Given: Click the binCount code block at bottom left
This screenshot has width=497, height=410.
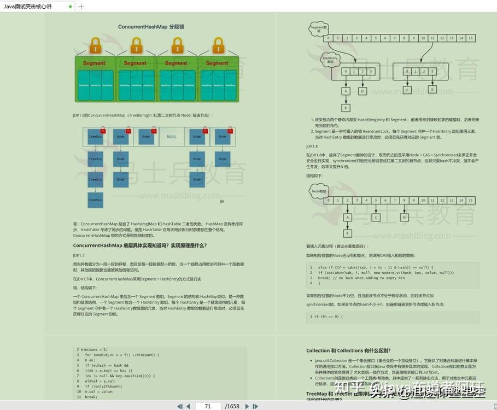Looking at the screenshot, I should tap(160, 373).
